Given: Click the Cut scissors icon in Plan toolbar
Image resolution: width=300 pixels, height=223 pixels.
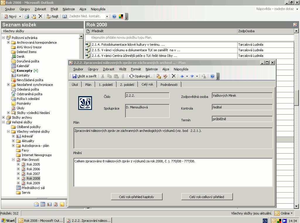Looking at the screenshot, I should pos(103,76).
